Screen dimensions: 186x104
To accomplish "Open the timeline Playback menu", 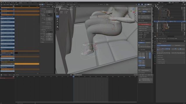I will pyautogui.click(x=6, y=75).
